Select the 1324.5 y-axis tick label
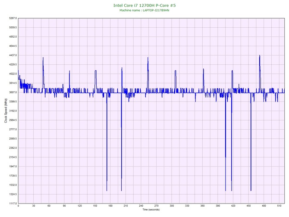The height and width of the screenshot is (217, 289). click(13, 194)
